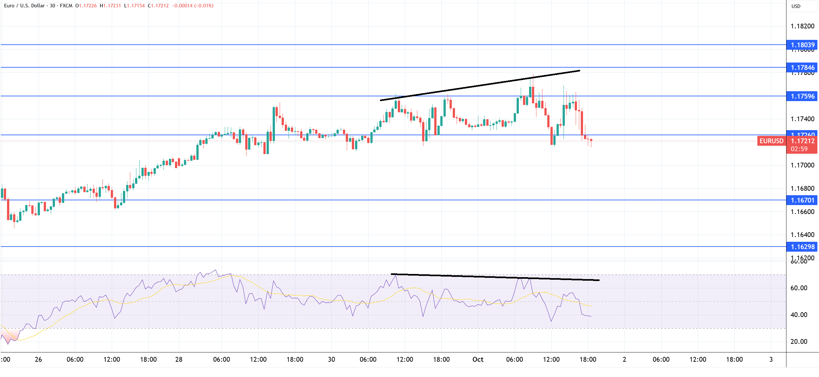This screenshot has width=819, height=377.
Task: Click the 1.17596 price level tag
Action: 802,96
